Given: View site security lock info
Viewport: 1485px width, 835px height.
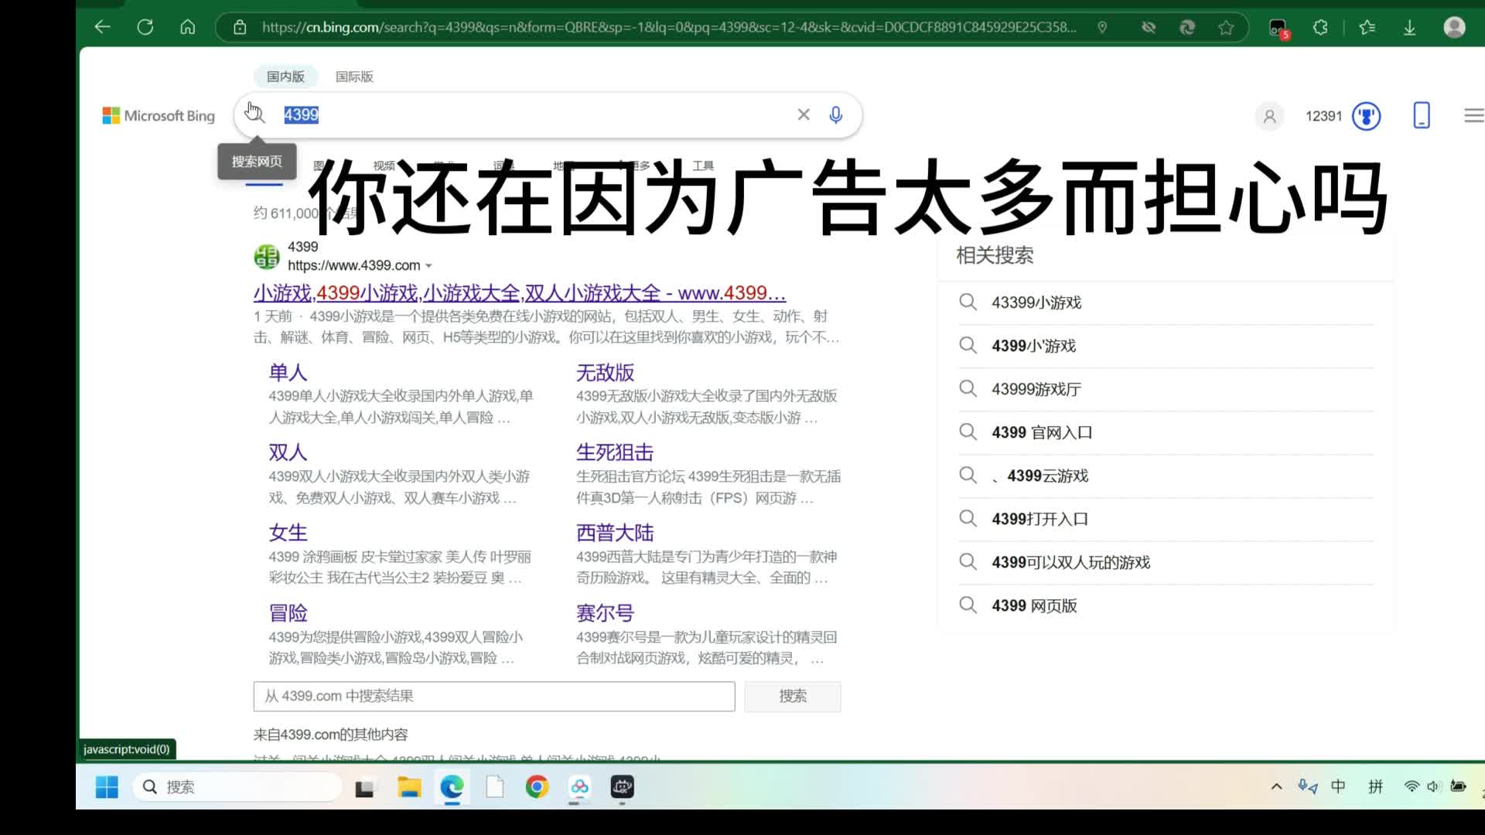Looking at the screenshot, I should pos(240,27).
